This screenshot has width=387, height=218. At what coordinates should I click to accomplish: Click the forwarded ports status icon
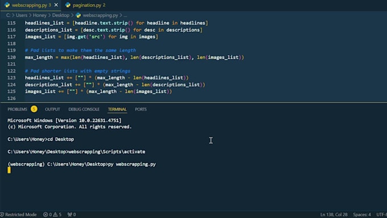pyautogui.click(x=72, y=215)
